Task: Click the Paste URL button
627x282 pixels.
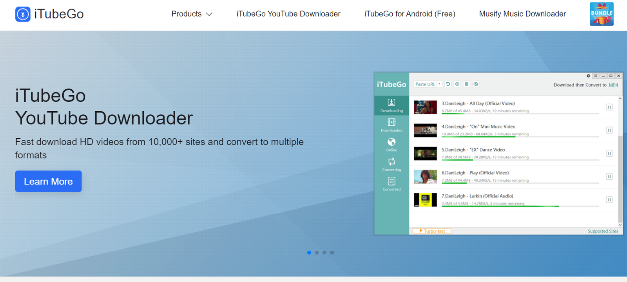Action: tap(425, 84)
